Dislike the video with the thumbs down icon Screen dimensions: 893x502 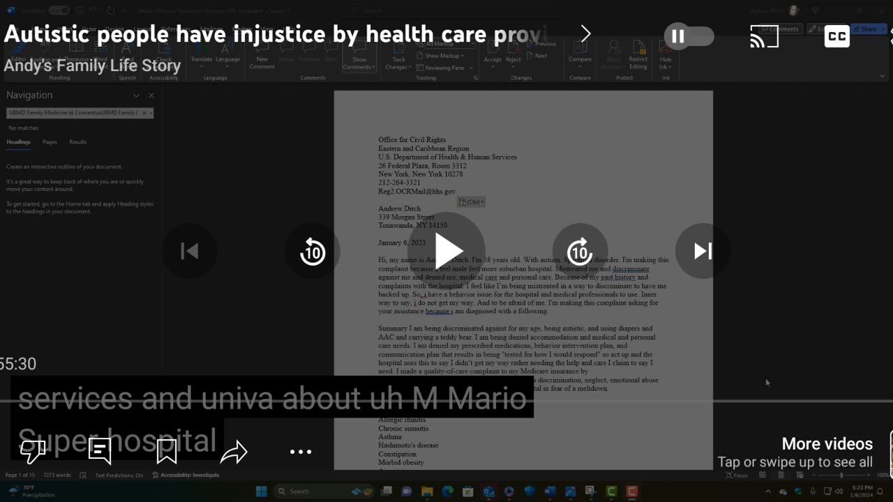(33, 452)
